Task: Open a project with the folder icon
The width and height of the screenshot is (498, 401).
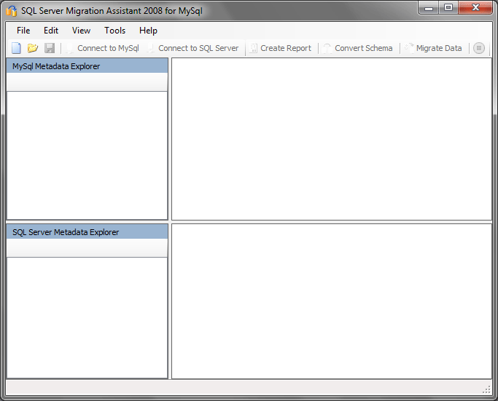Action: pyautogui.click(x=33, y=48)
